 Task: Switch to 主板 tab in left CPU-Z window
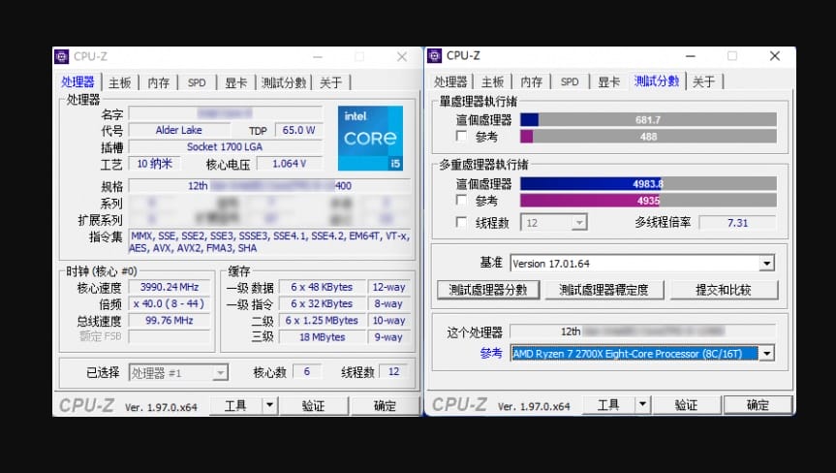pyautogui.click(x=119, y=82)
